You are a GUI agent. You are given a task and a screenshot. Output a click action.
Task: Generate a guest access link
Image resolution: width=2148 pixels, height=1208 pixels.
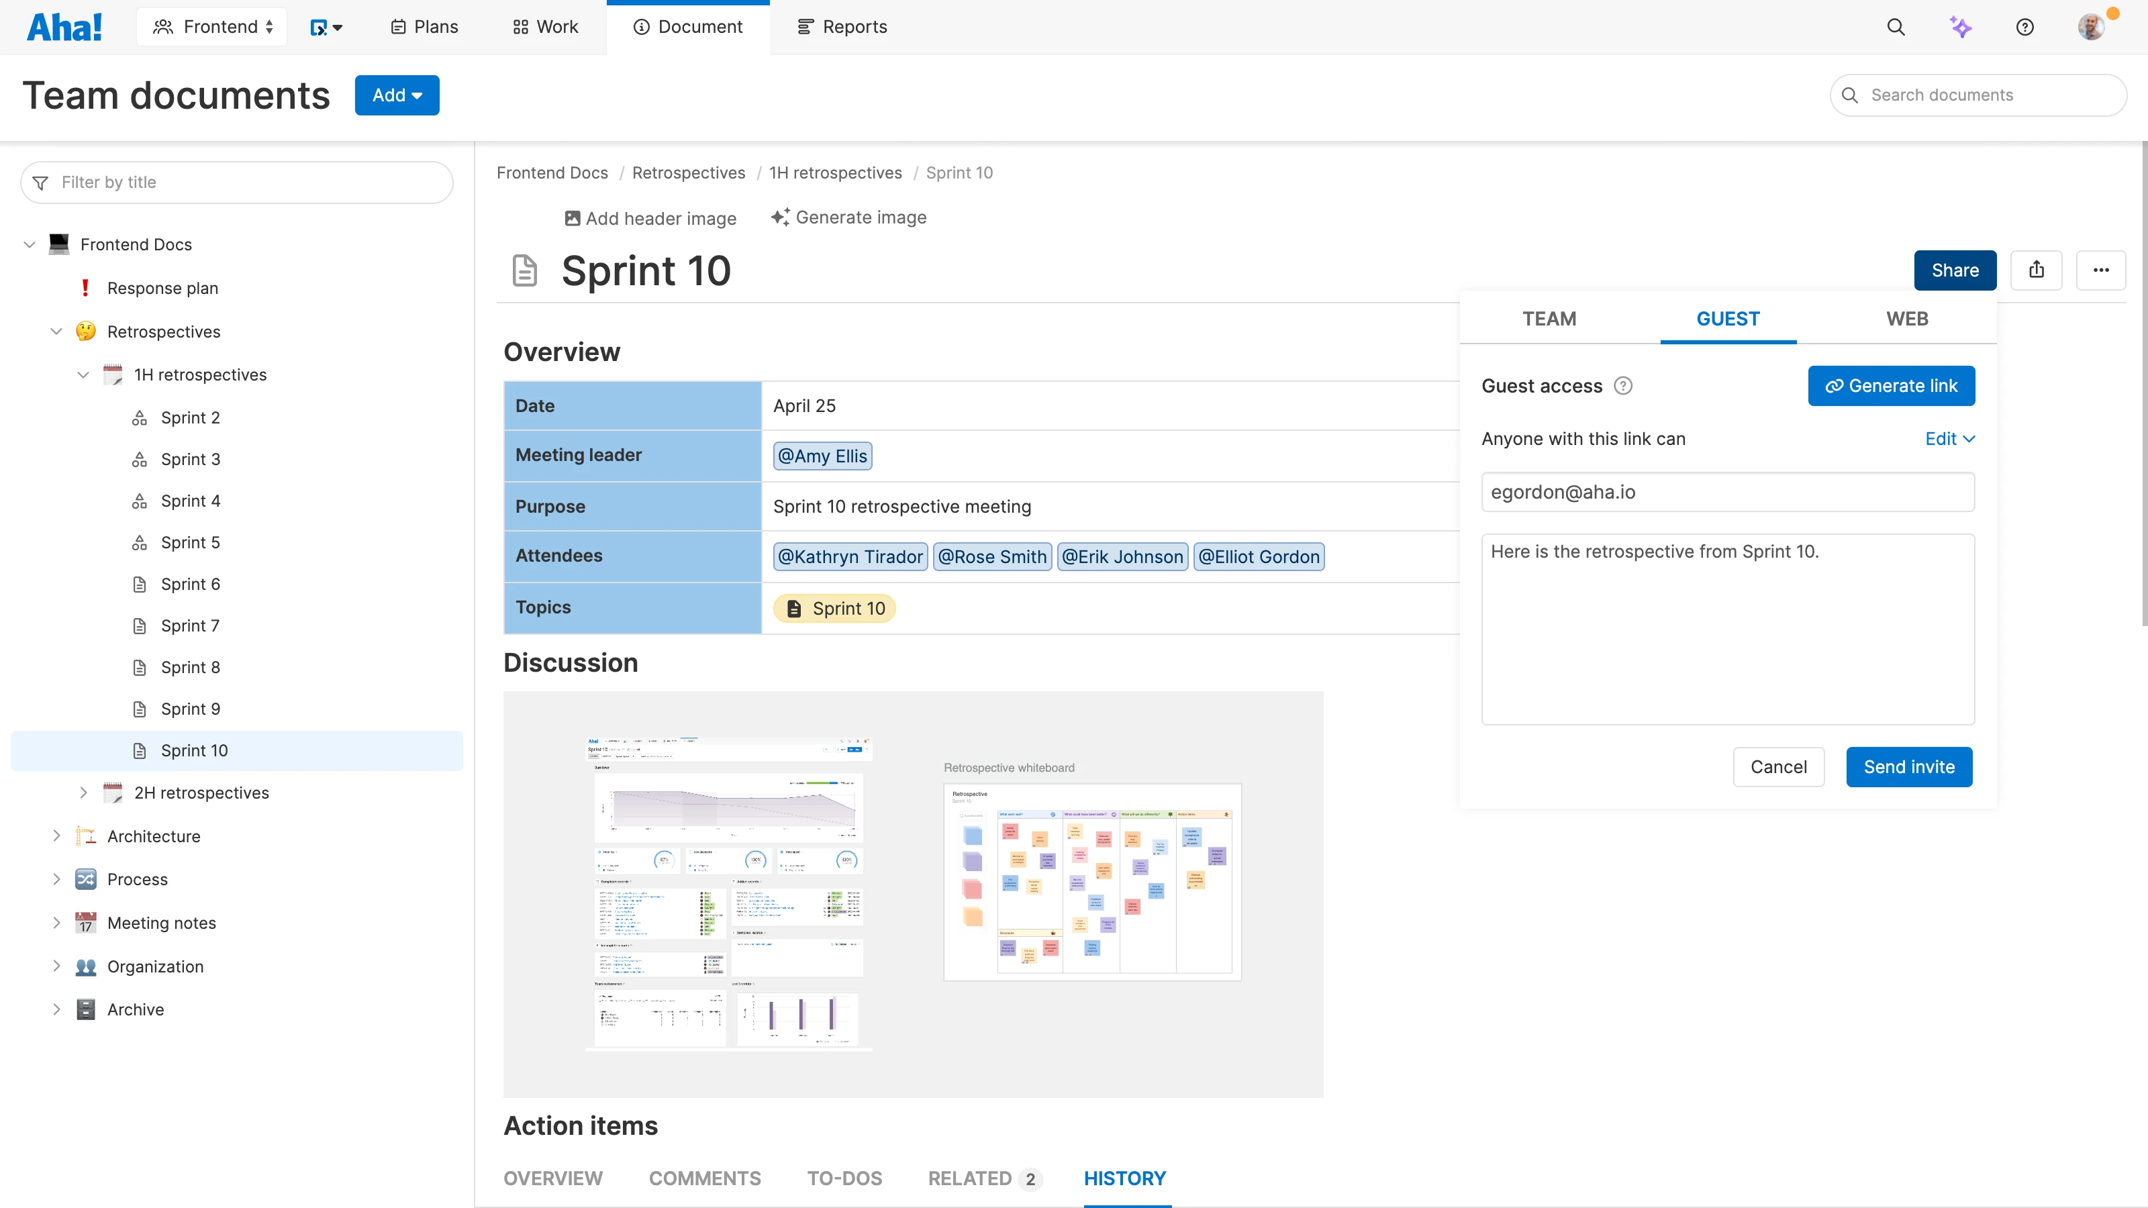tap(1891, 385)
